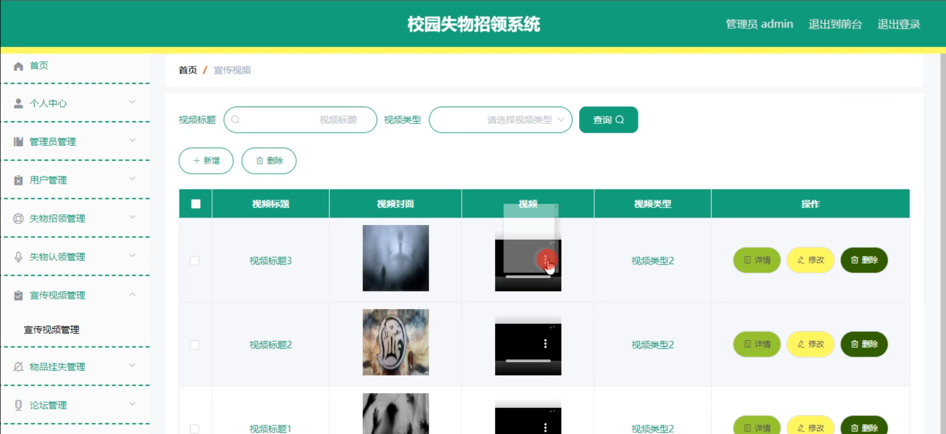Image resolution: width=946 pixels, height=434 pixels.
Task: Click the microphone icon beside 失物认领管理
Action: pos(18,257)
